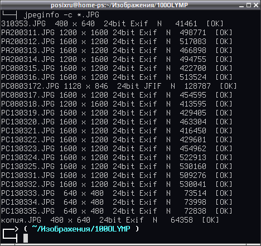
Task: Maximize the terminal window
Action: (x=249, y=5)
